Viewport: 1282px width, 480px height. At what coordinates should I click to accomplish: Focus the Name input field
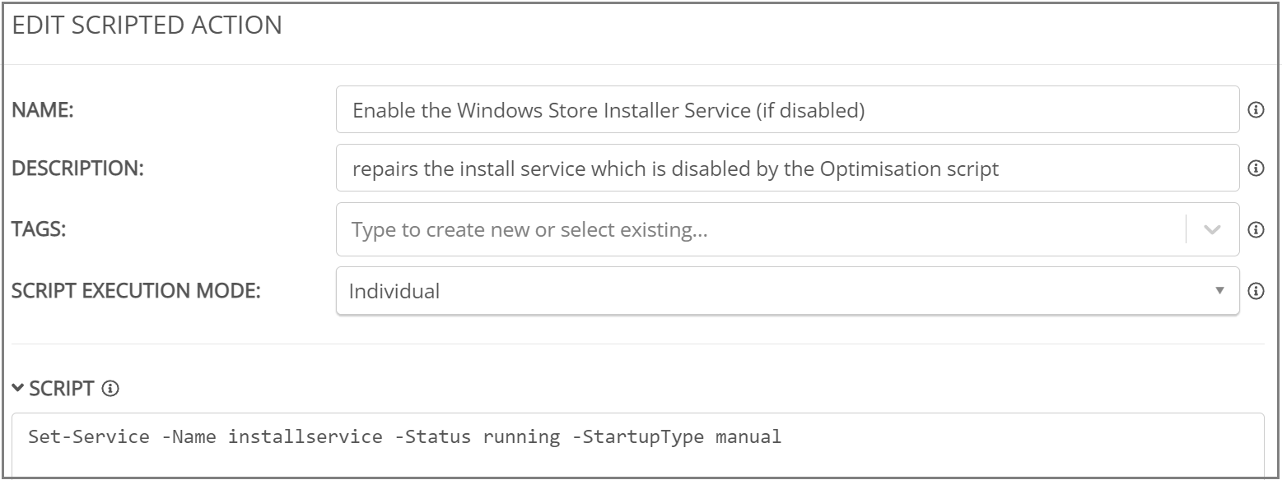click(787, 109)
